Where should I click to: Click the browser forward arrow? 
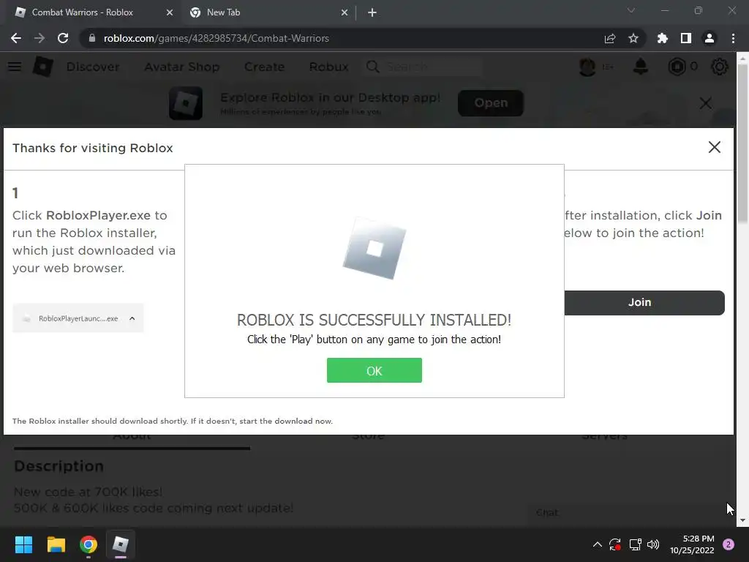tap(39, 38)
